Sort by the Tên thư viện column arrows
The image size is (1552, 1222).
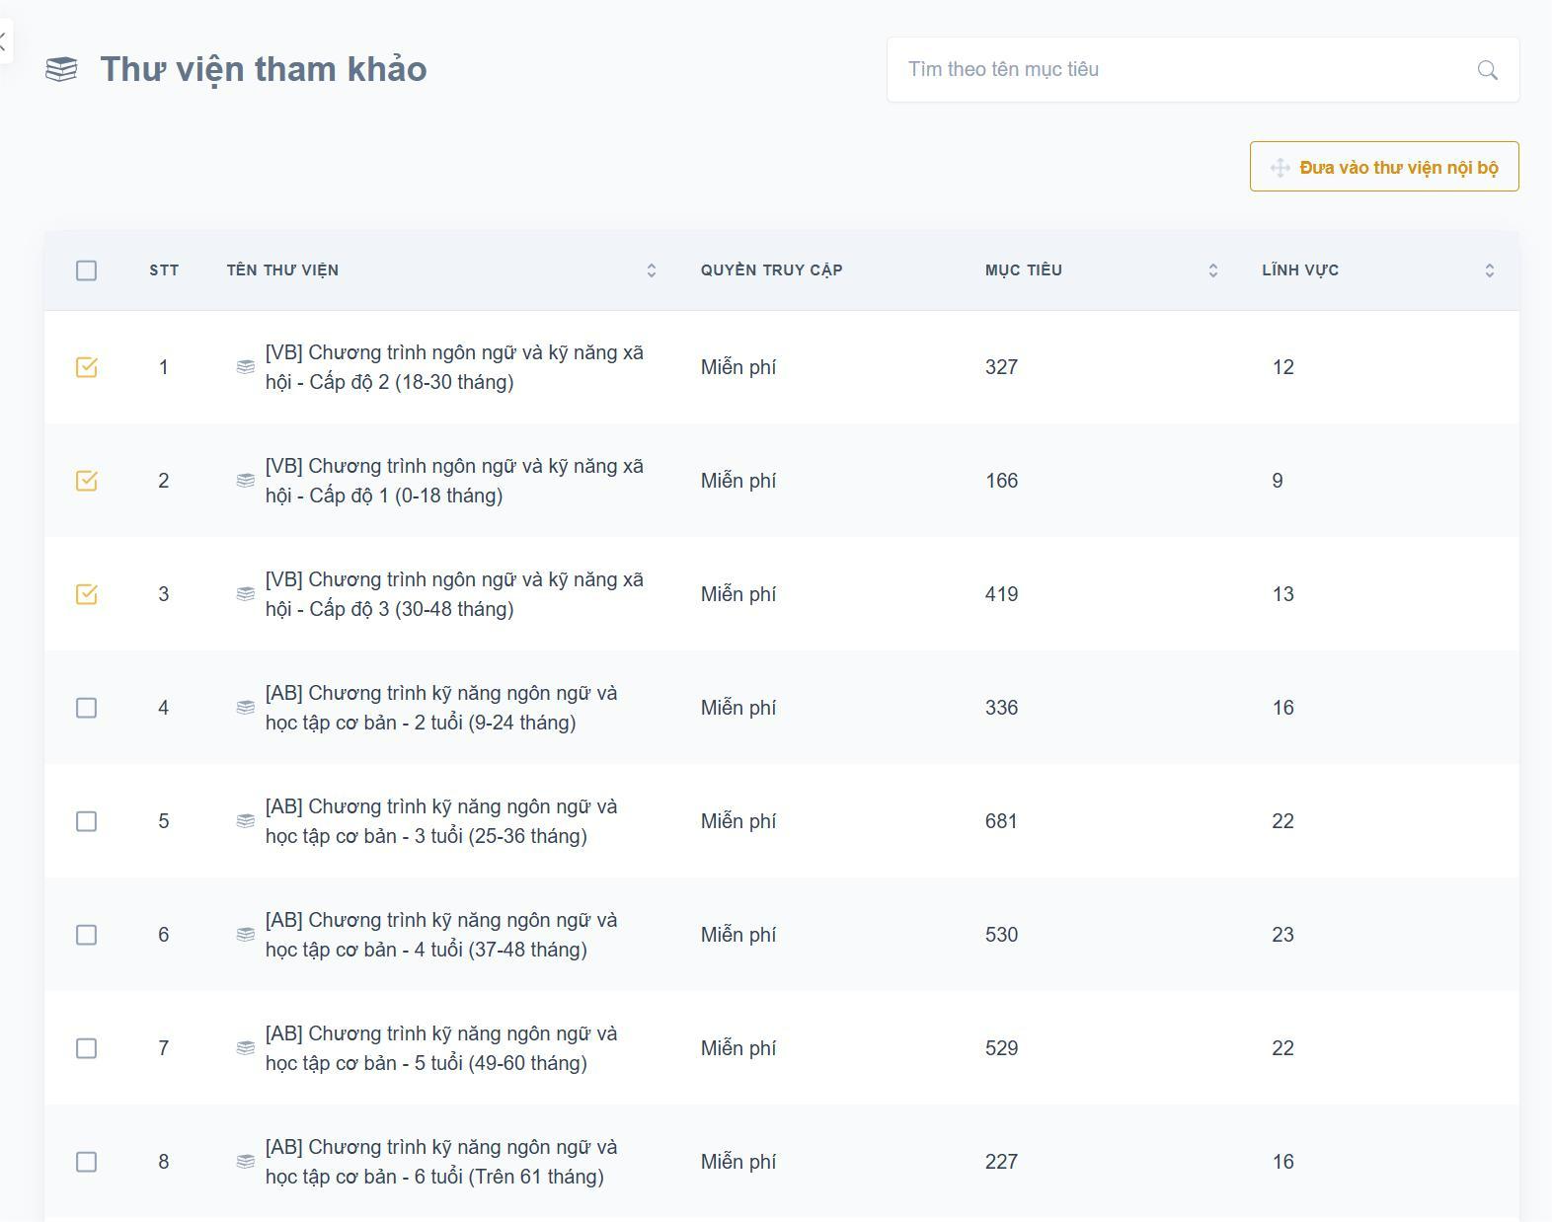point(652,270)
